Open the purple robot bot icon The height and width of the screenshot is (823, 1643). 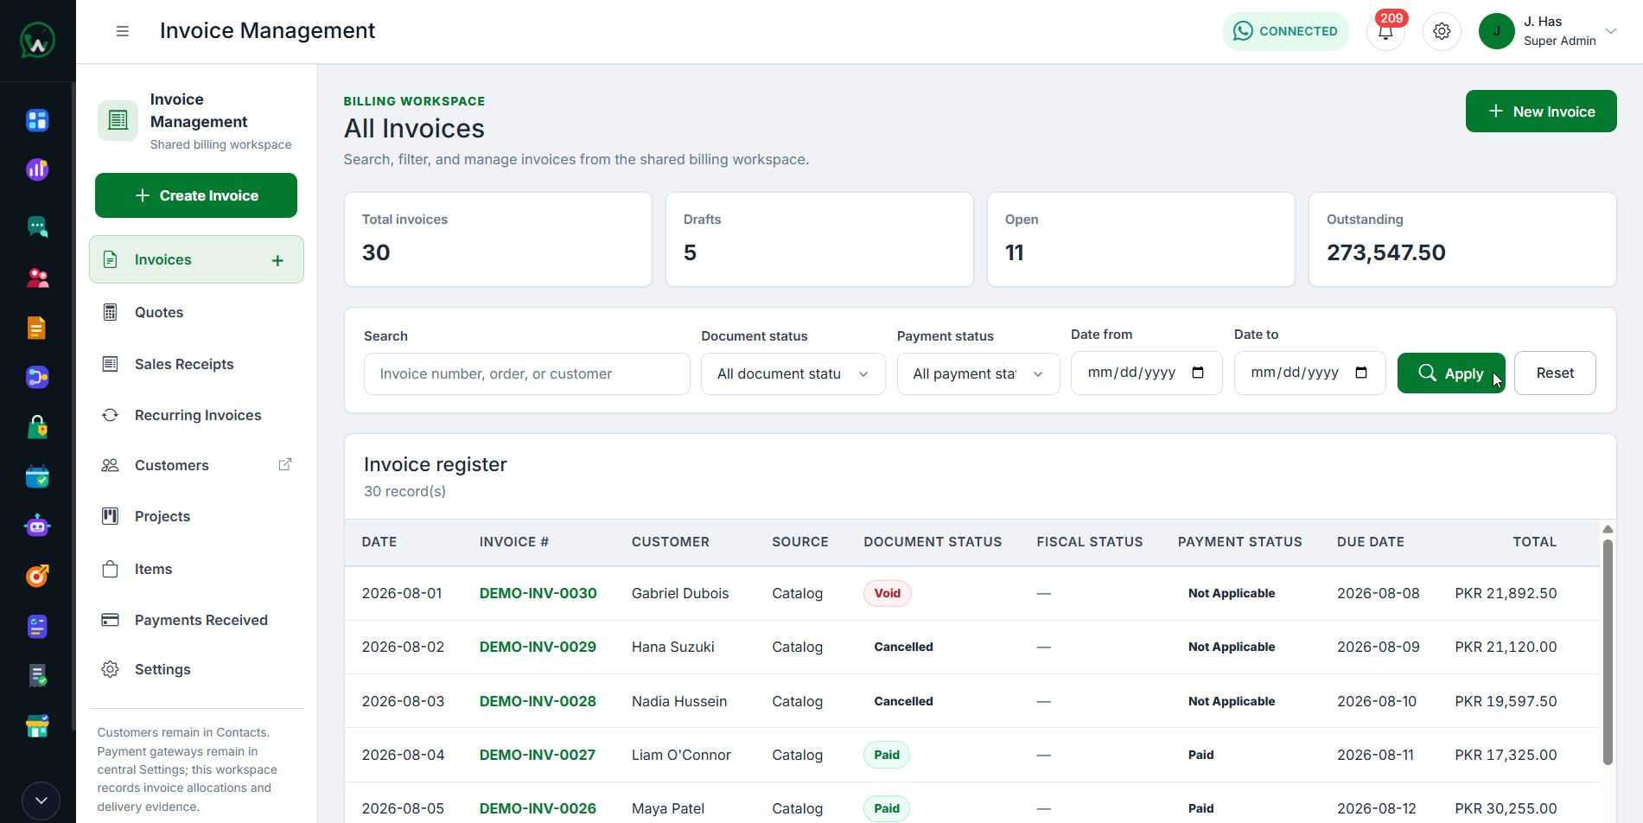pos(37,526)
